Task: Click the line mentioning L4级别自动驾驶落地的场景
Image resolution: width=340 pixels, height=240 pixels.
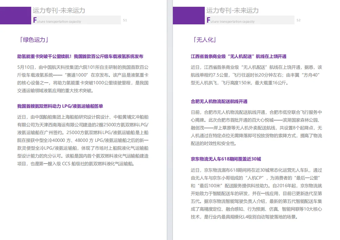Action: 244,217
